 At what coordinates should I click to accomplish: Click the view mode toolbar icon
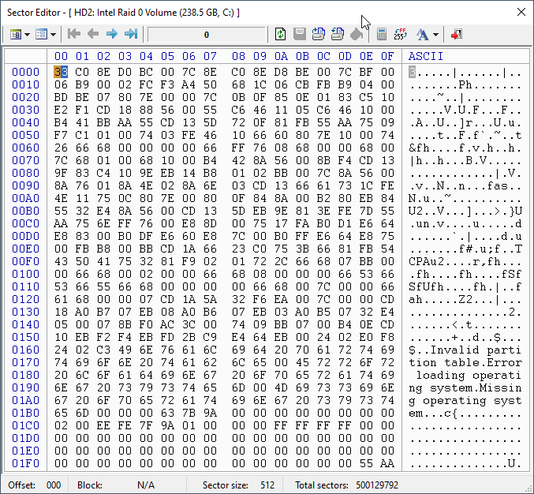pyautogui.click(x=15, y=35)
